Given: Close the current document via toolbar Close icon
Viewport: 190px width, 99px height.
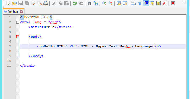Looking at the screenshot, I should pyautogui.click(x=33, y=3).
